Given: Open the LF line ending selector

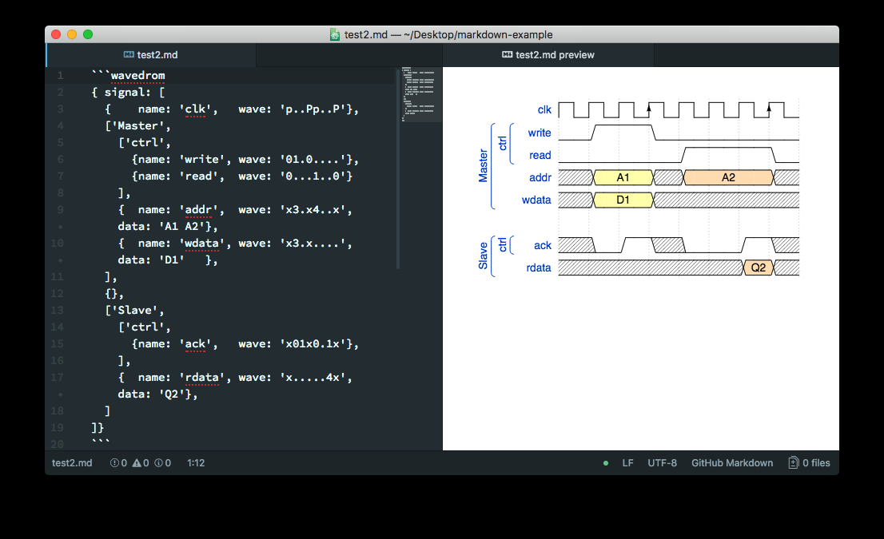Looking at the screenshot, I should (x=627, y=463).
